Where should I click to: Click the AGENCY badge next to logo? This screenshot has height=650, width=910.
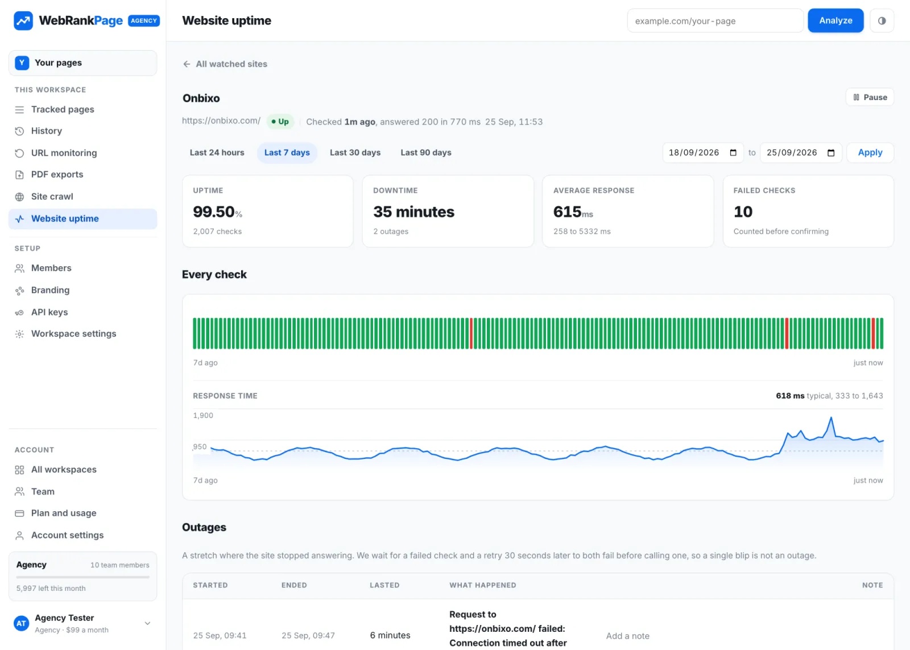pos(144,20)
